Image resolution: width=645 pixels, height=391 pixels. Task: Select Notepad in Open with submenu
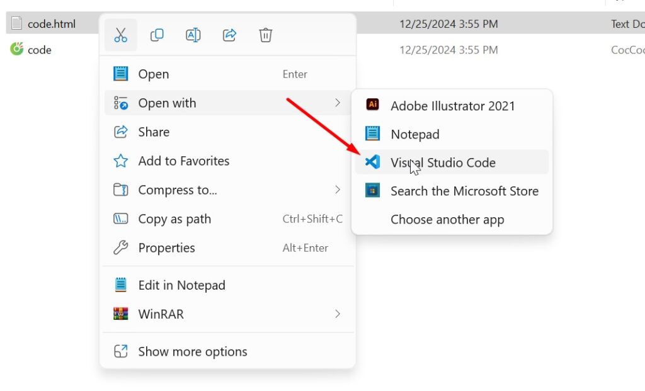414,134
